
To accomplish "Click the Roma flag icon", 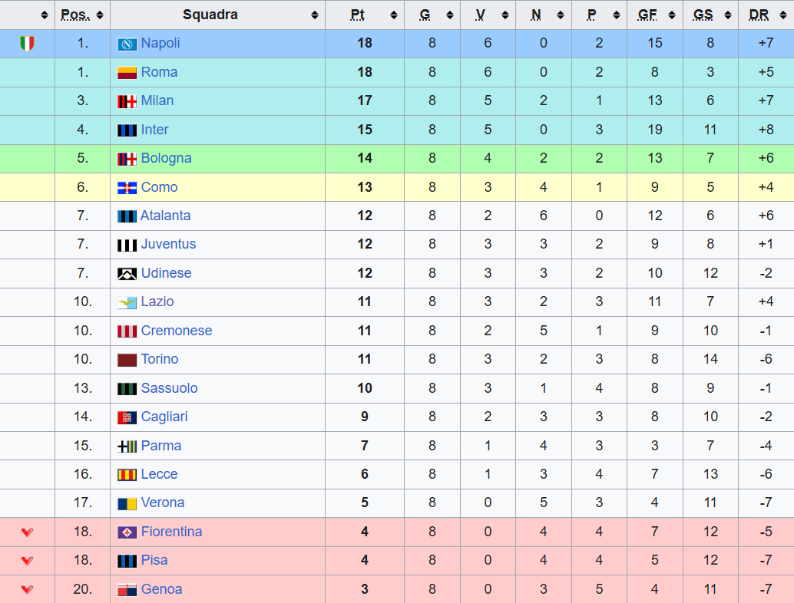I will point(127,73).
